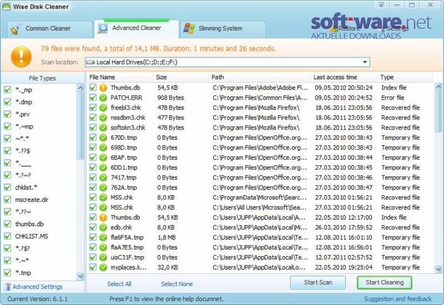Click the orange warning icon beside Thumbs.db in Adobe path

click(103, 88)
